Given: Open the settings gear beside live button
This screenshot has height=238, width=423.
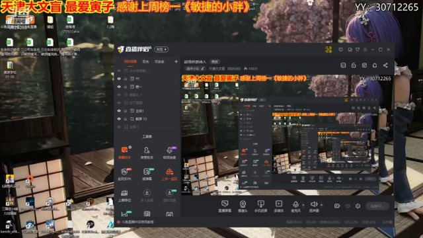Looking at the screenshot, I should pyautogui.click(x=358, y=206).
